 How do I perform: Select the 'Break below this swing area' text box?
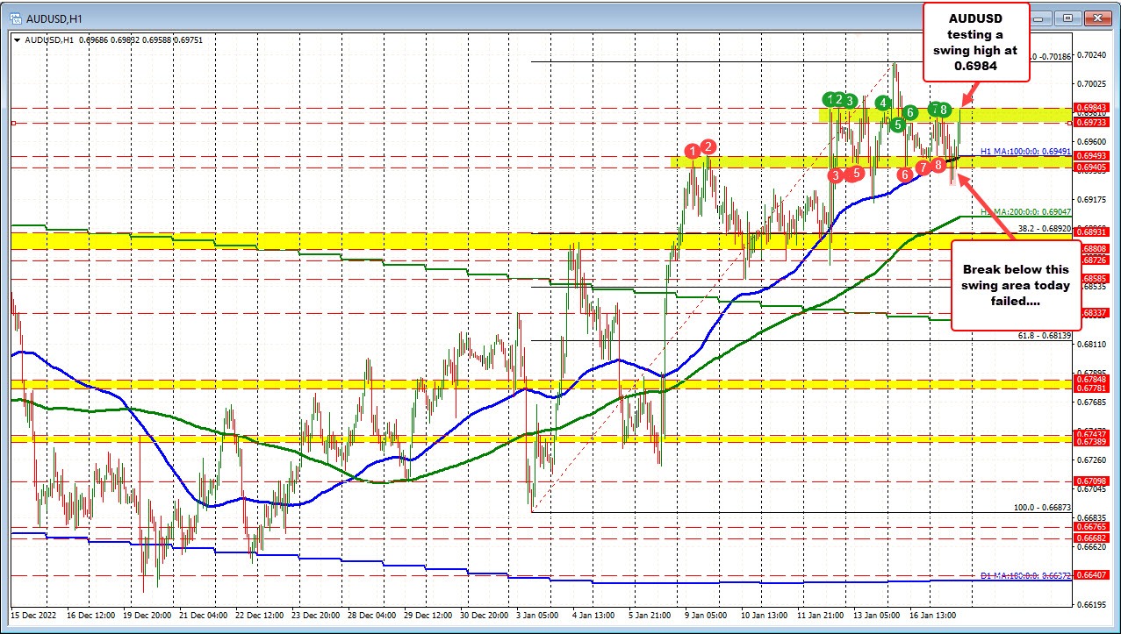tap(1016, 286)
